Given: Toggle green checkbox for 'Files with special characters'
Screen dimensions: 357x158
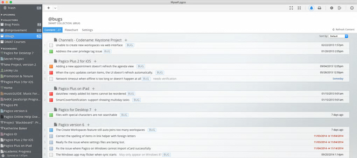Looking at the screenshot, I should [51, 115].
